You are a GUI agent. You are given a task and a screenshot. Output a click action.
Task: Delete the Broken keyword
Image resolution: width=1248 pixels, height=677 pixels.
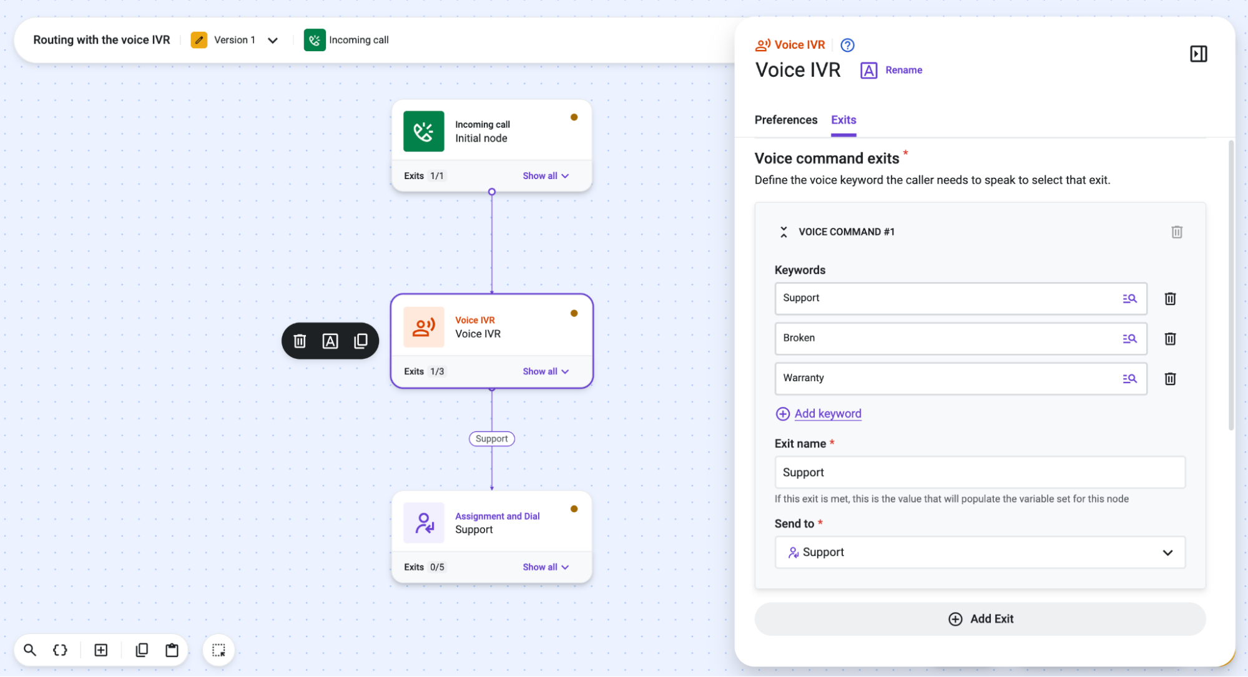click(x=1170, y=339)
